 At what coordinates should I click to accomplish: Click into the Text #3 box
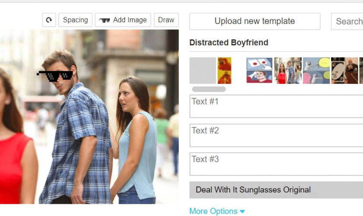pyautogui.click(x=276, y=164)
